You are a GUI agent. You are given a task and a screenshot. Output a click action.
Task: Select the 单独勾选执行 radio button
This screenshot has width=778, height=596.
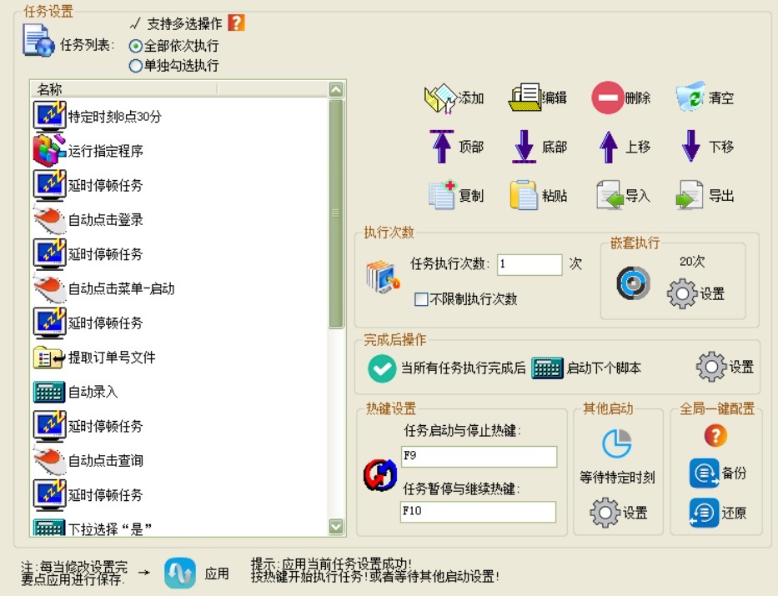tap(136, 66)
